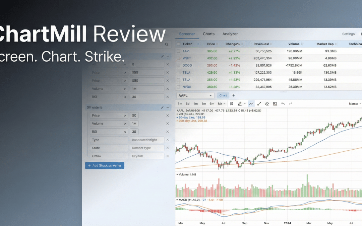This screenshot has height=226, width=362.
Task: Click the -1.42% change cell
Action: [x=234, y=66]
